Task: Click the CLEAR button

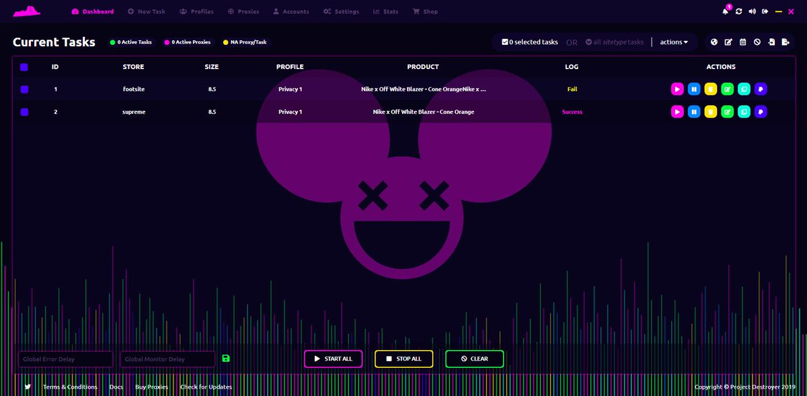Action: pyautogui.click(x=474, y=358)
